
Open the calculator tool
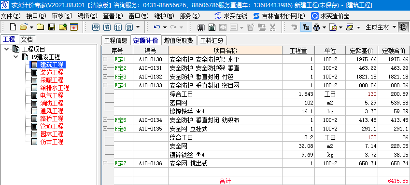[212, 27]
